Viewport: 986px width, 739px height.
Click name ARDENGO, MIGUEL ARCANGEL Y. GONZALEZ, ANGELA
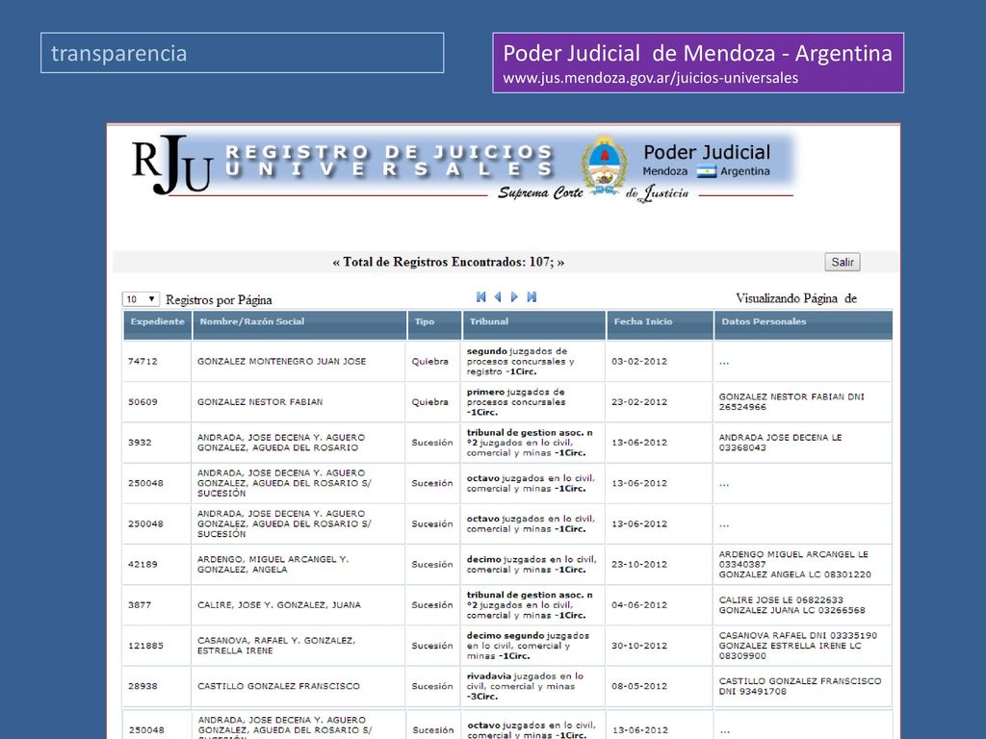tap(272, 564)
